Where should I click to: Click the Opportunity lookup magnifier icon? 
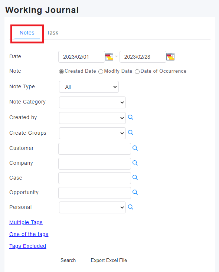point(135,192)
